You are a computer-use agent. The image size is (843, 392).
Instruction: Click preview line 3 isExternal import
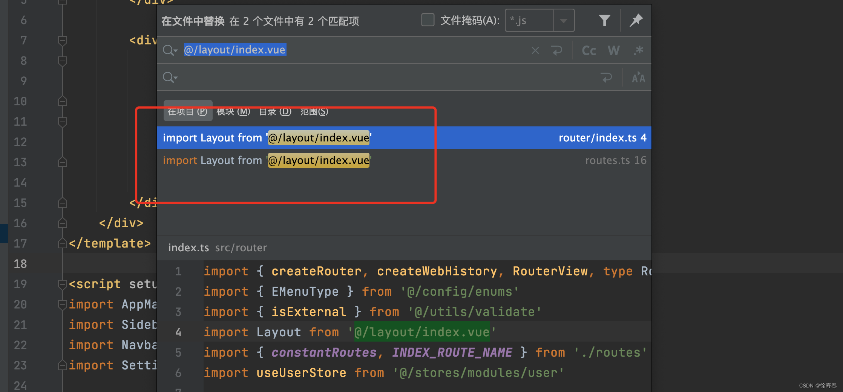coord(372,312)
